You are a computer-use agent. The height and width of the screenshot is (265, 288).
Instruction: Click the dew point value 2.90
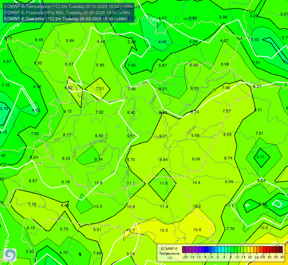[30, 251]
